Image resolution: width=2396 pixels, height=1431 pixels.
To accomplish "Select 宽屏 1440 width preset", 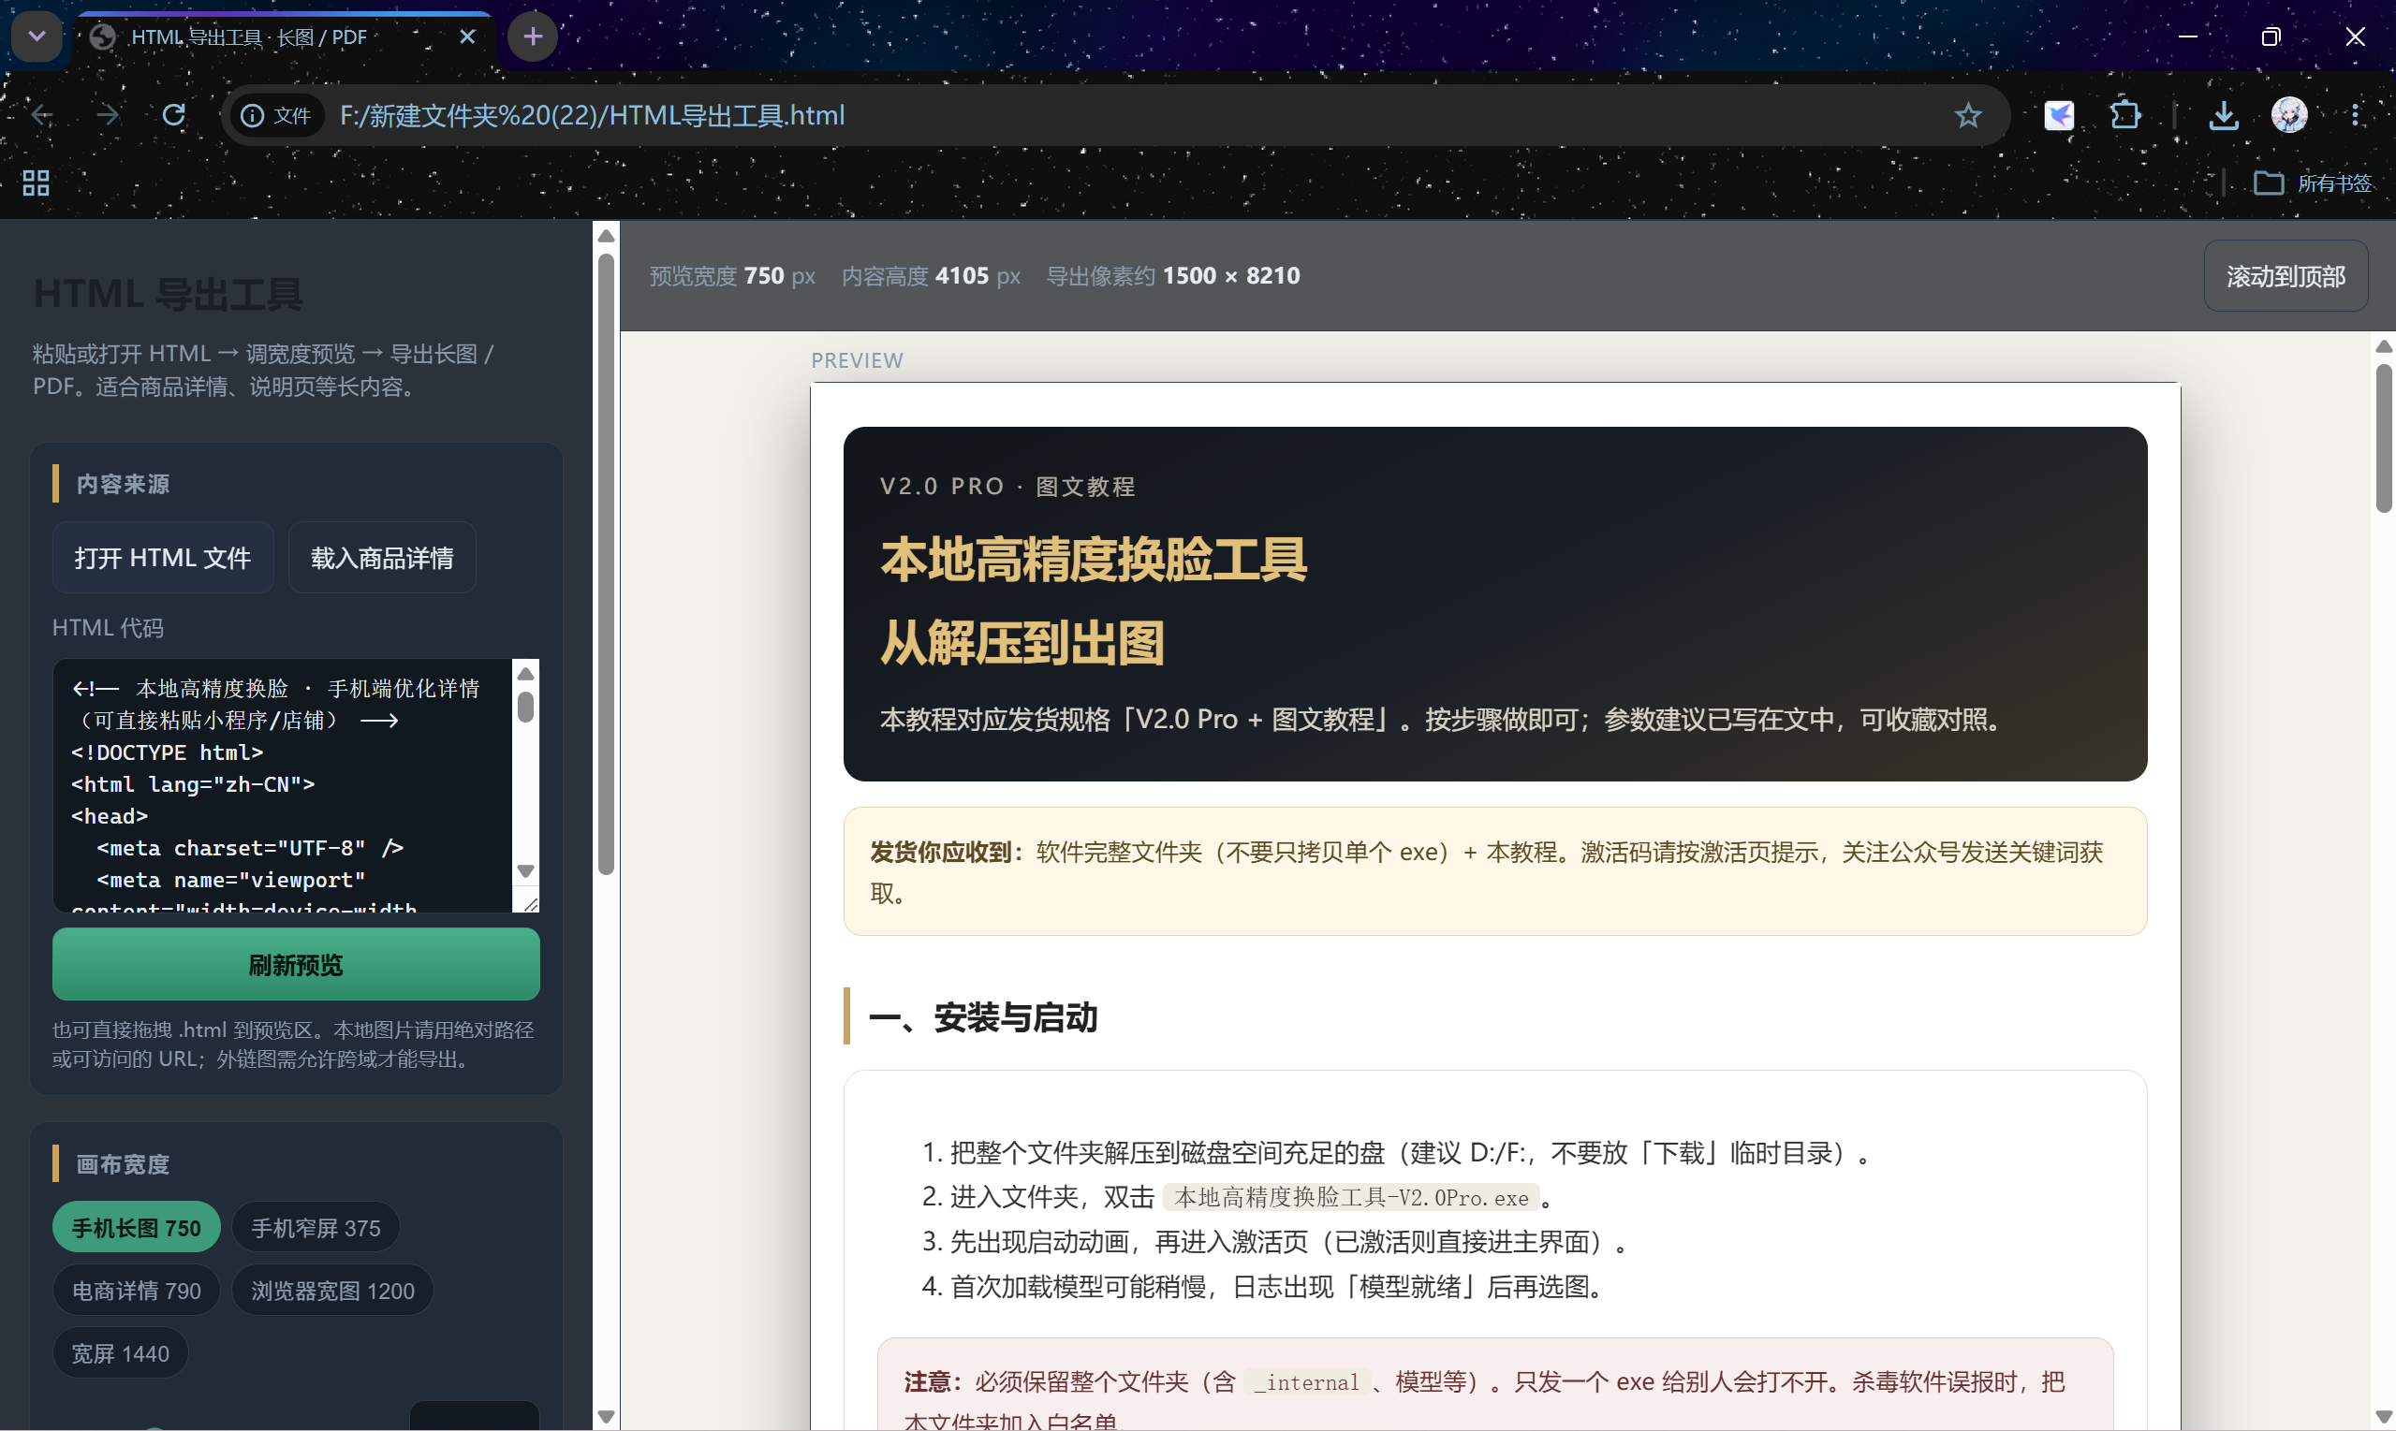I will 120,1353.
